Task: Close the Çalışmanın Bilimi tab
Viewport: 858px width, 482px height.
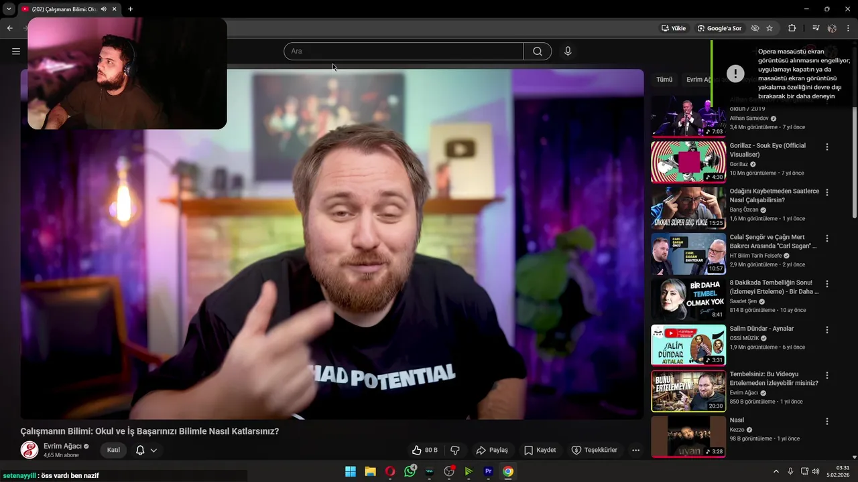Action: coord(115,9)
